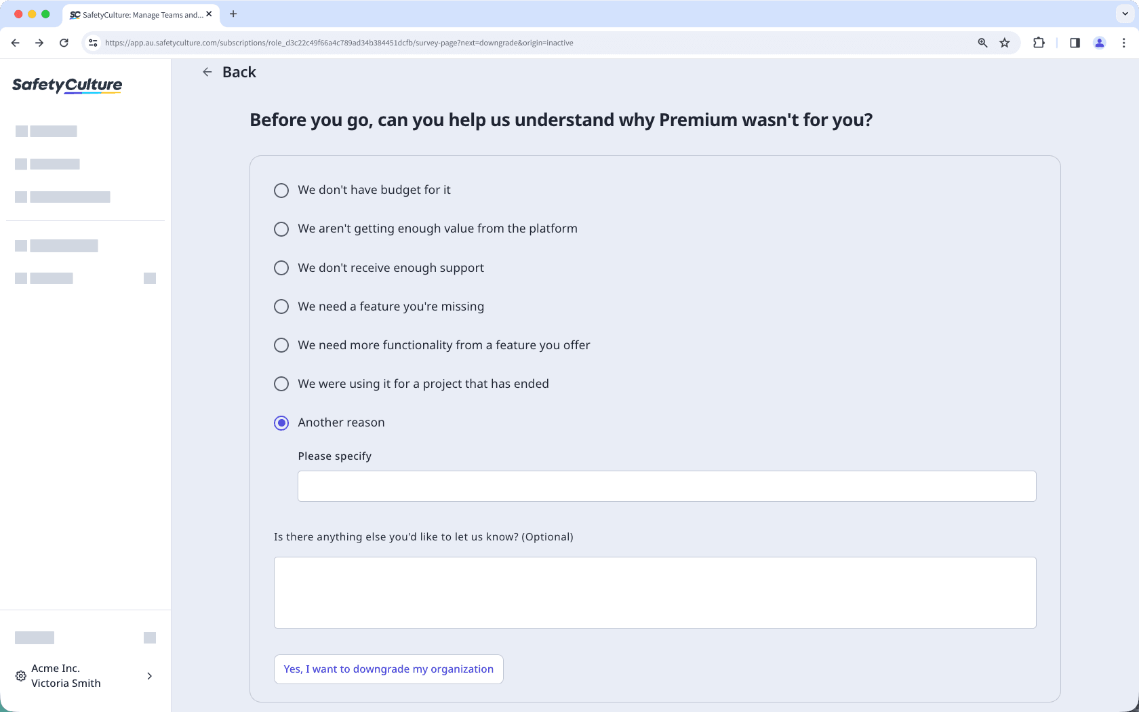This screenshot has width=1139, height=712.
Task: Click the back arrow next to Back
Action: coord(207,72)
